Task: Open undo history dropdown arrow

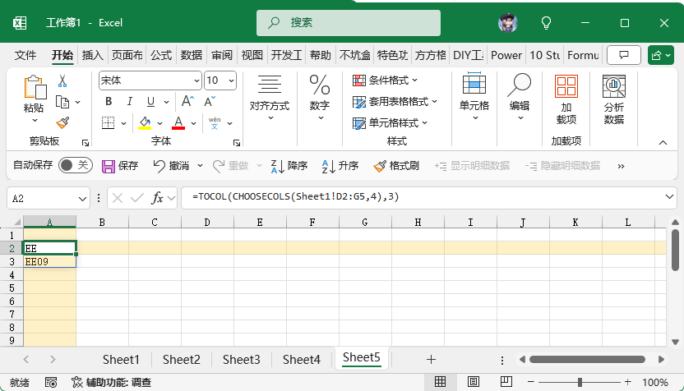Action: tap(200, 166)
